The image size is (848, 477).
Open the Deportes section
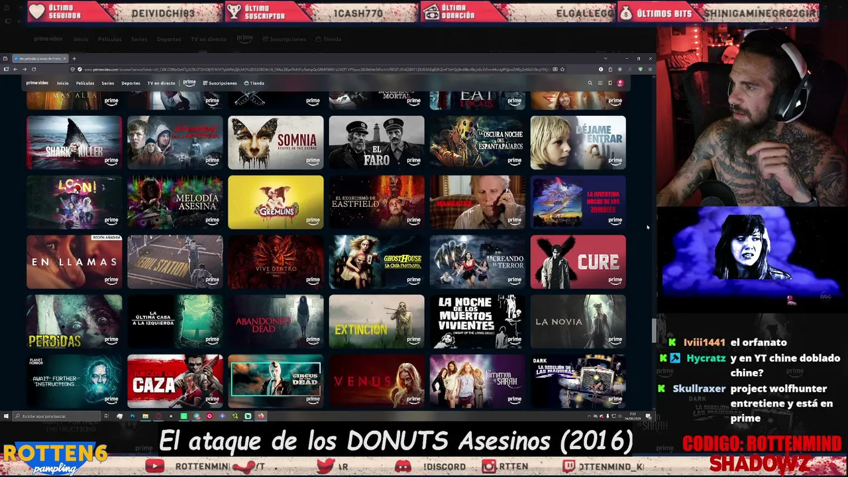(x=131, y=83)
